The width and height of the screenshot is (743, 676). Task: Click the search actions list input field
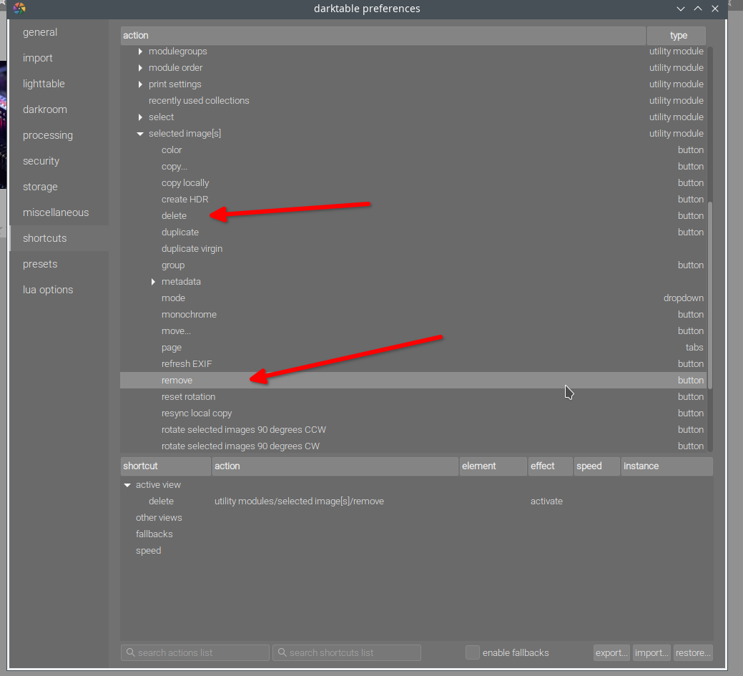coord(195,652)
